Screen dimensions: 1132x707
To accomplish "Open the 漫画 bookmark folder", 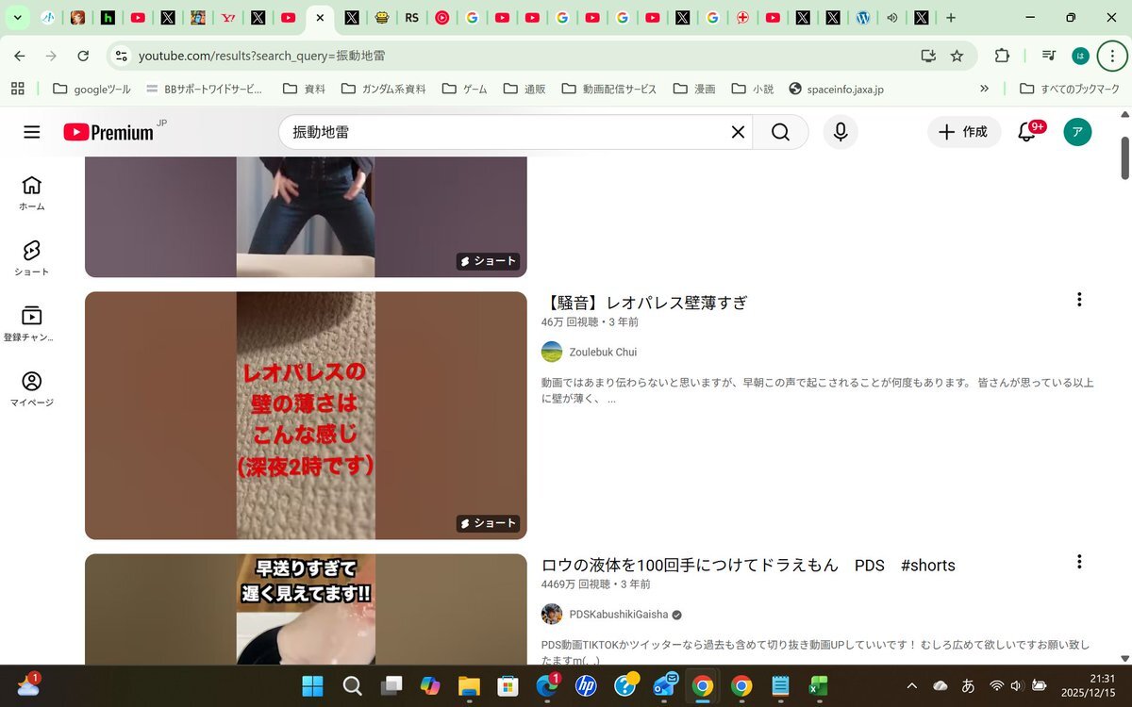I will (x=694, y=89).
